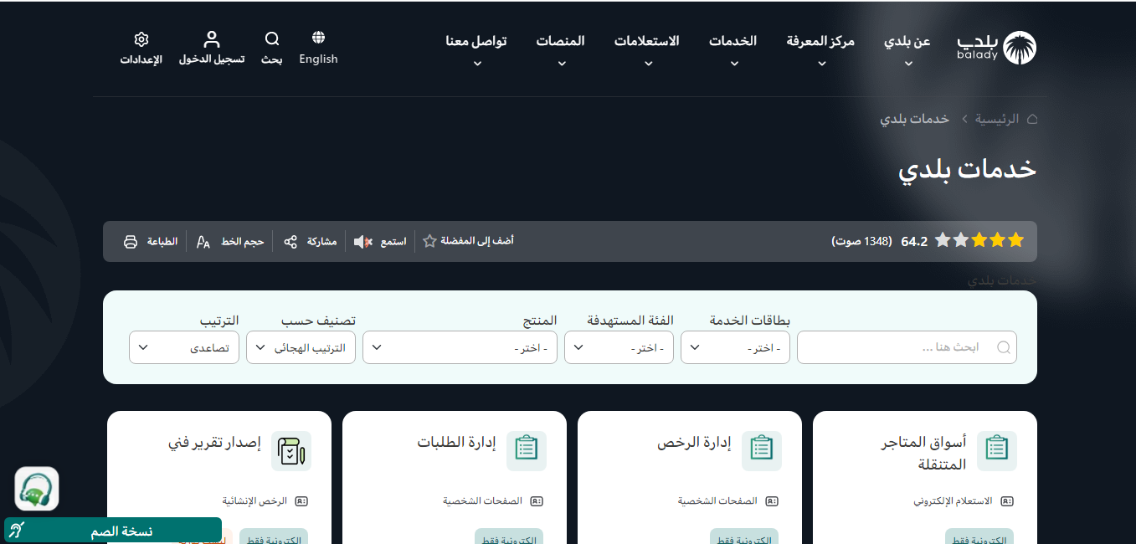Open إصدار تقرير فني service title
The width and height of the screenshot is (1136, 544).
215,443
